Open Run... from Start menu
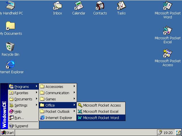This screenshot has height=136, width=182. 23,118
